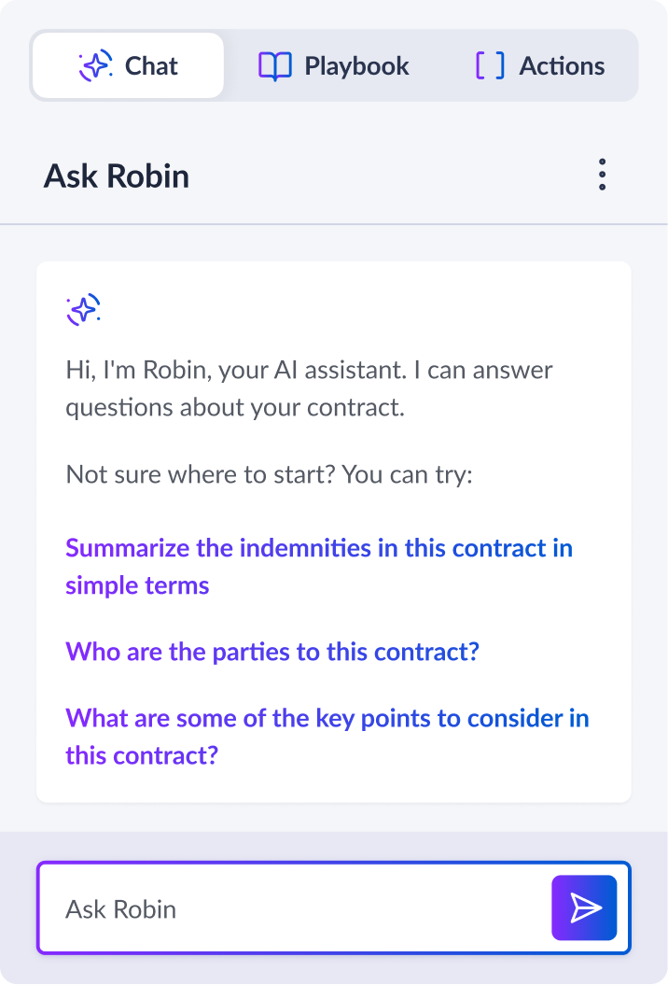Click 'questions about your contract' sentence text
Screen dimensions: 668x985
[x=234, y=408]
